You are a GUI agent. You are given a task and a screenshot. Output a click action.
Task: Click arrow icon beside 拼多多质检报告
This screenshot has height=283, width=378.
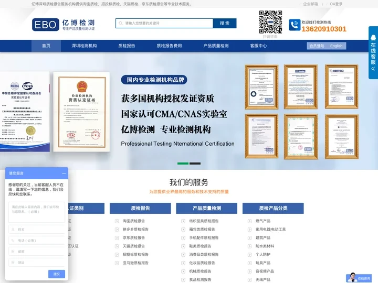tap(117, 230)
